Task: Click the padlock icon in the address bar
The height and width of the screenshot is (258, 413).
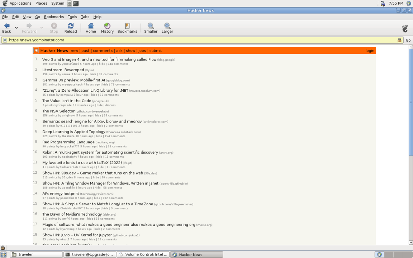Action: 399,40
